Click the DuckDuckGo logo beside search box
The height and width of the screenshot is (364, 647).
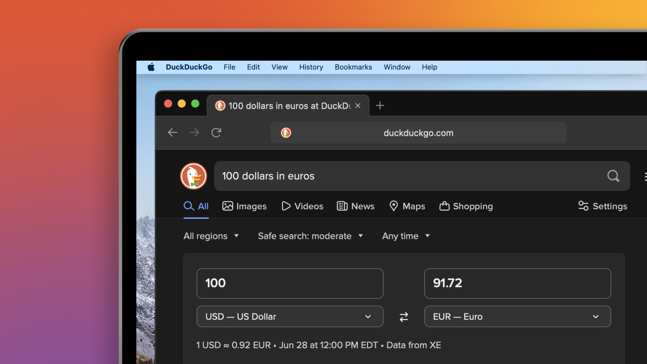coord(194,176)
